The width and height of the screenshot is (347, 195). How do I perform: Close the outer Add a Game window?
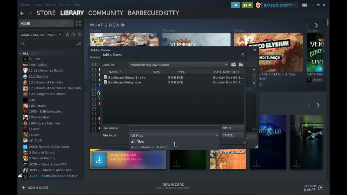[x=255, y=50]
